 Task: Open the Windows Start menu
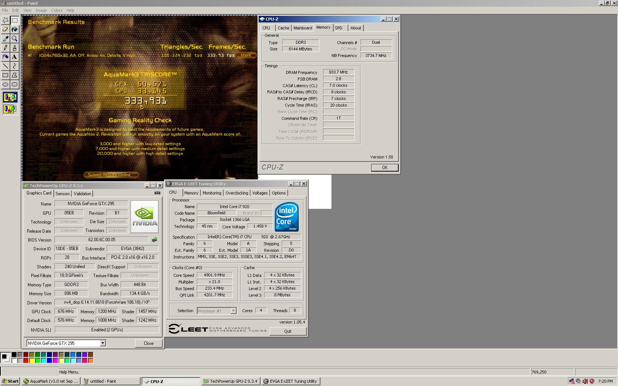[10, 381]
